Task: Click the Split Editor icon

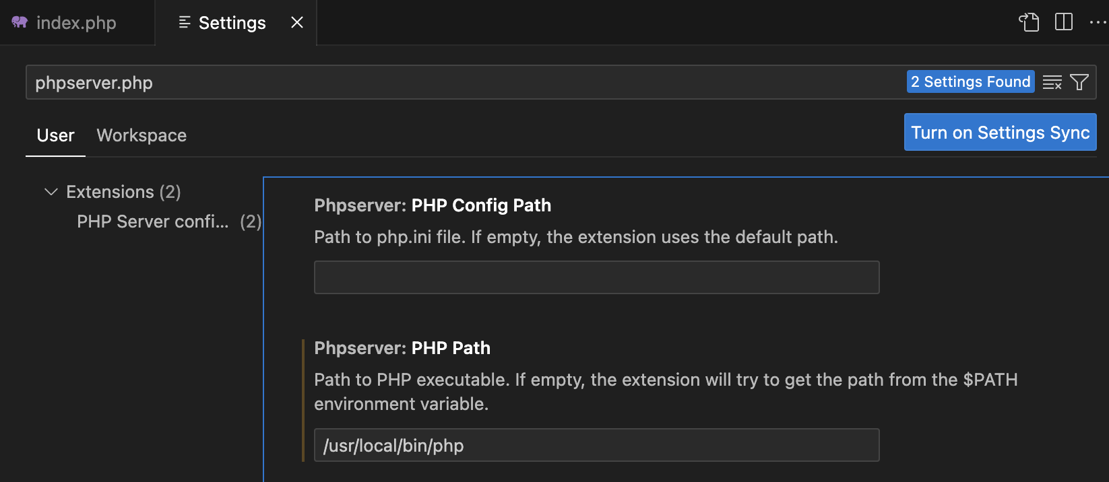Action: [x=1064, y=22]
